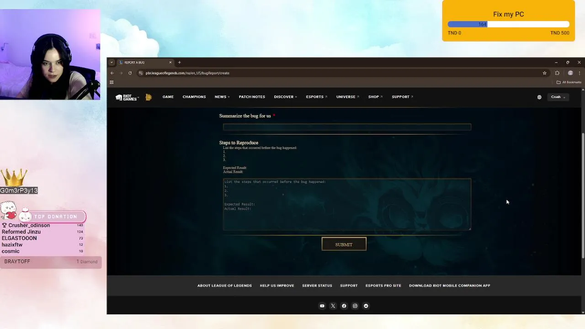Viewport: 585px width, 329px height.
Task: Expand the Discover dropdown menu
Action: (x=286, y=97)
